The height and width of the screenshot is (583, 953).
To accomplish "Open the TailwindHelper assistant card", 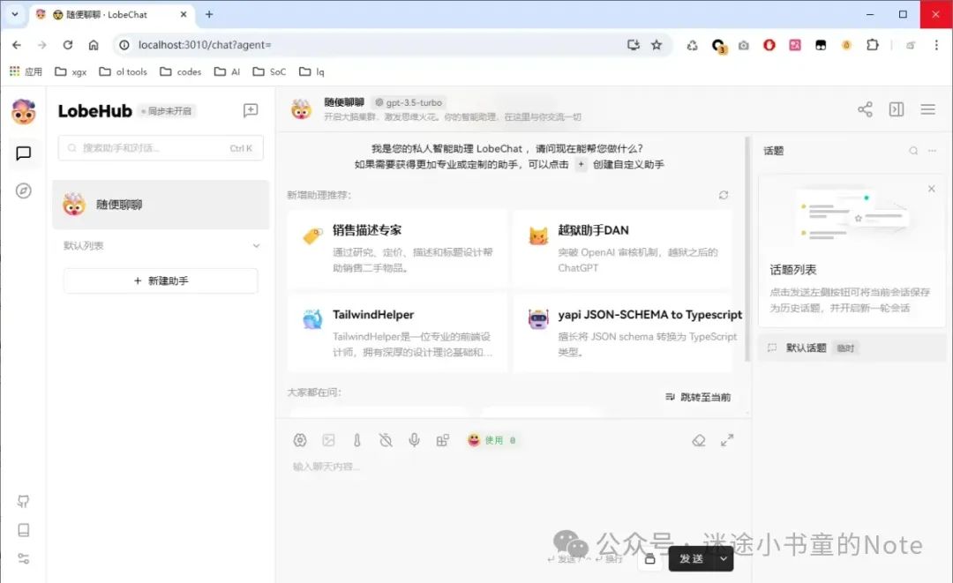I will coord(397,333).
